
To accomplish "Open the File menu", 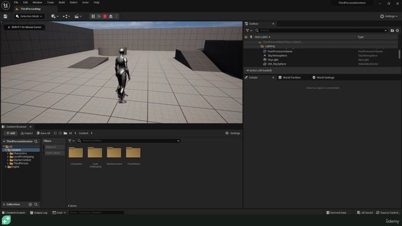I will pos(16,3).
